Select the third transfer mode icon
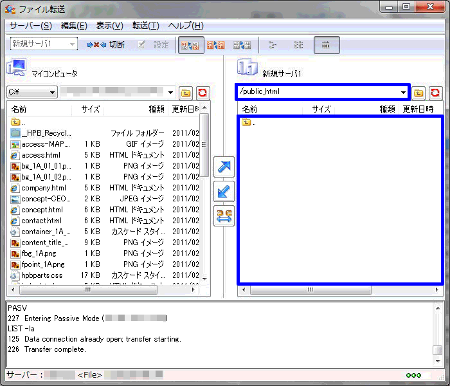This screenshot has width=450, height=386. coord(242,45)
